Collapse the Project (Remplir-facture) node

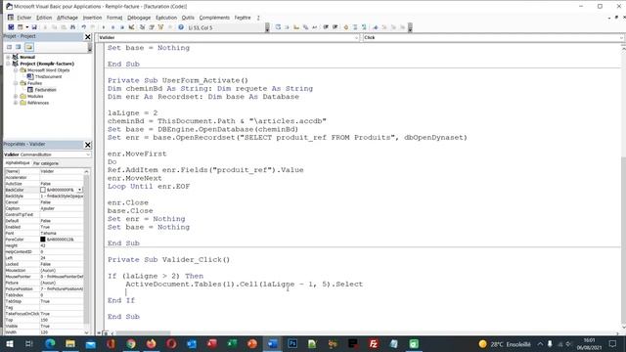tap(8, 64)
